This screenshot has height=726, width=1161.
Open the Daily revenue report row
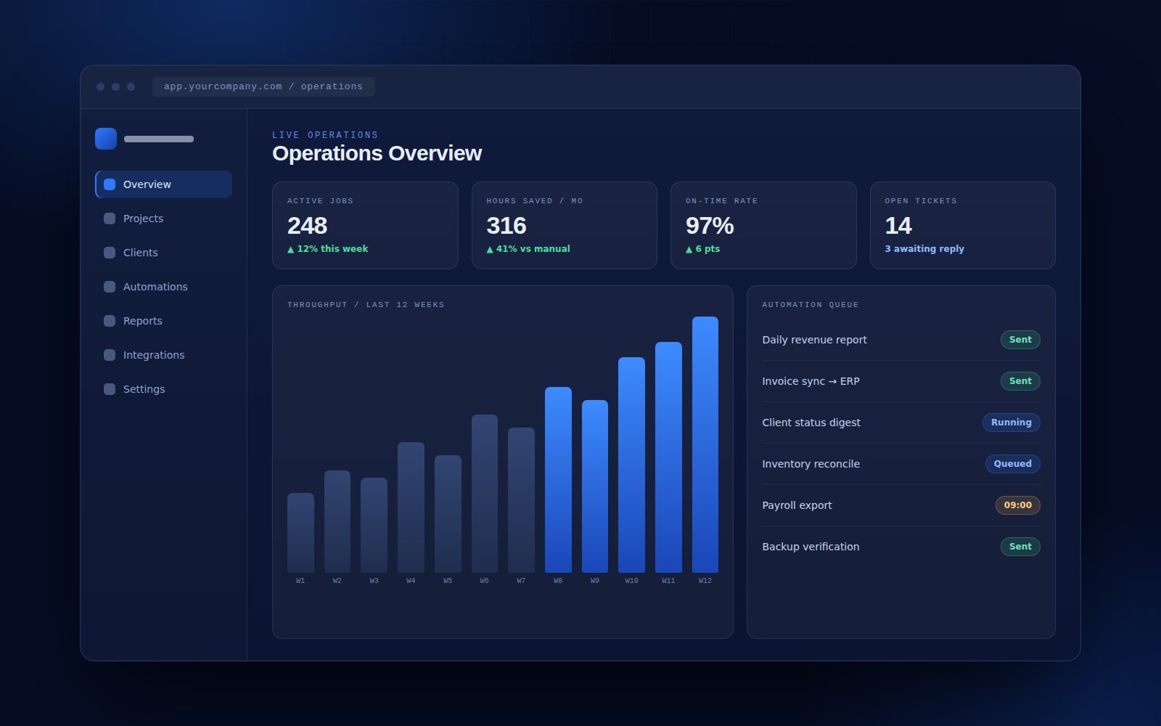pyautogui.click(x=901, y=340)
